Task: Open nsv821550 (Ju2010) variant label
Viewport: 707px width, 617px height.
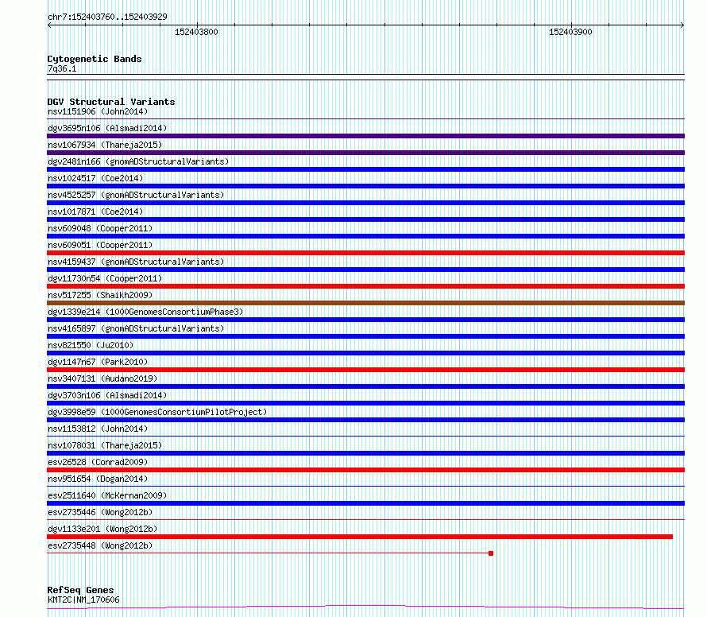Action: tap(91, 345)
